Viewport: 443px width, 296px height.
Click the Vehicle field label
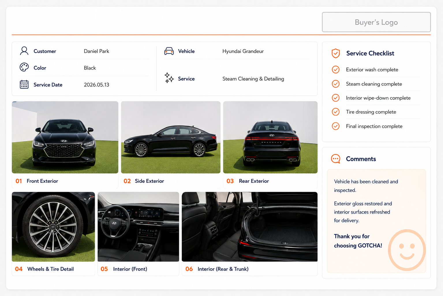[186, 51]
